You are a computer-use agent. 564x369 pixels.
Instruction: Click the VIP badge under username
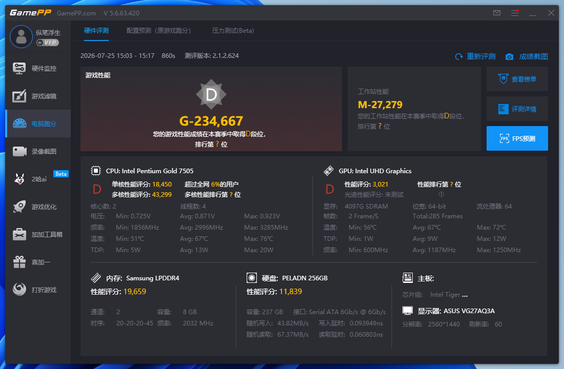pos(48,43)
